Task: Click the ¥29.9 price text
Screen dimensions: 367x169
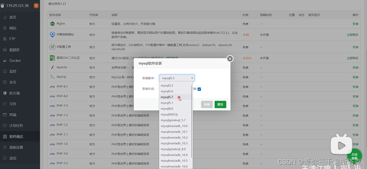Action: click(x=247, y=58)
